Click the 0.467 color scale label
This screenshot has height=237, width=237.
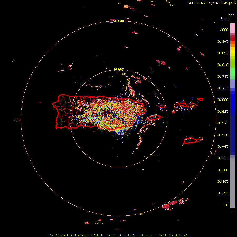(223, 147)
